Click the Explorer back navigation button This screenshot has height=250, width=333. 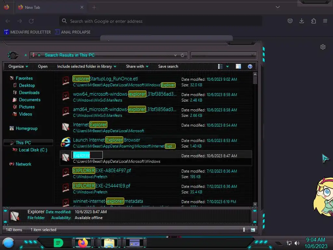click(13, 55)
